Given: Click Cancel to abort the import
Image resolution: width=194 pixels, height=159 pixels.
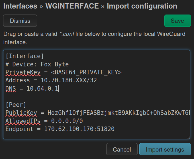Looking at the screenshot, I should point(122,150).
